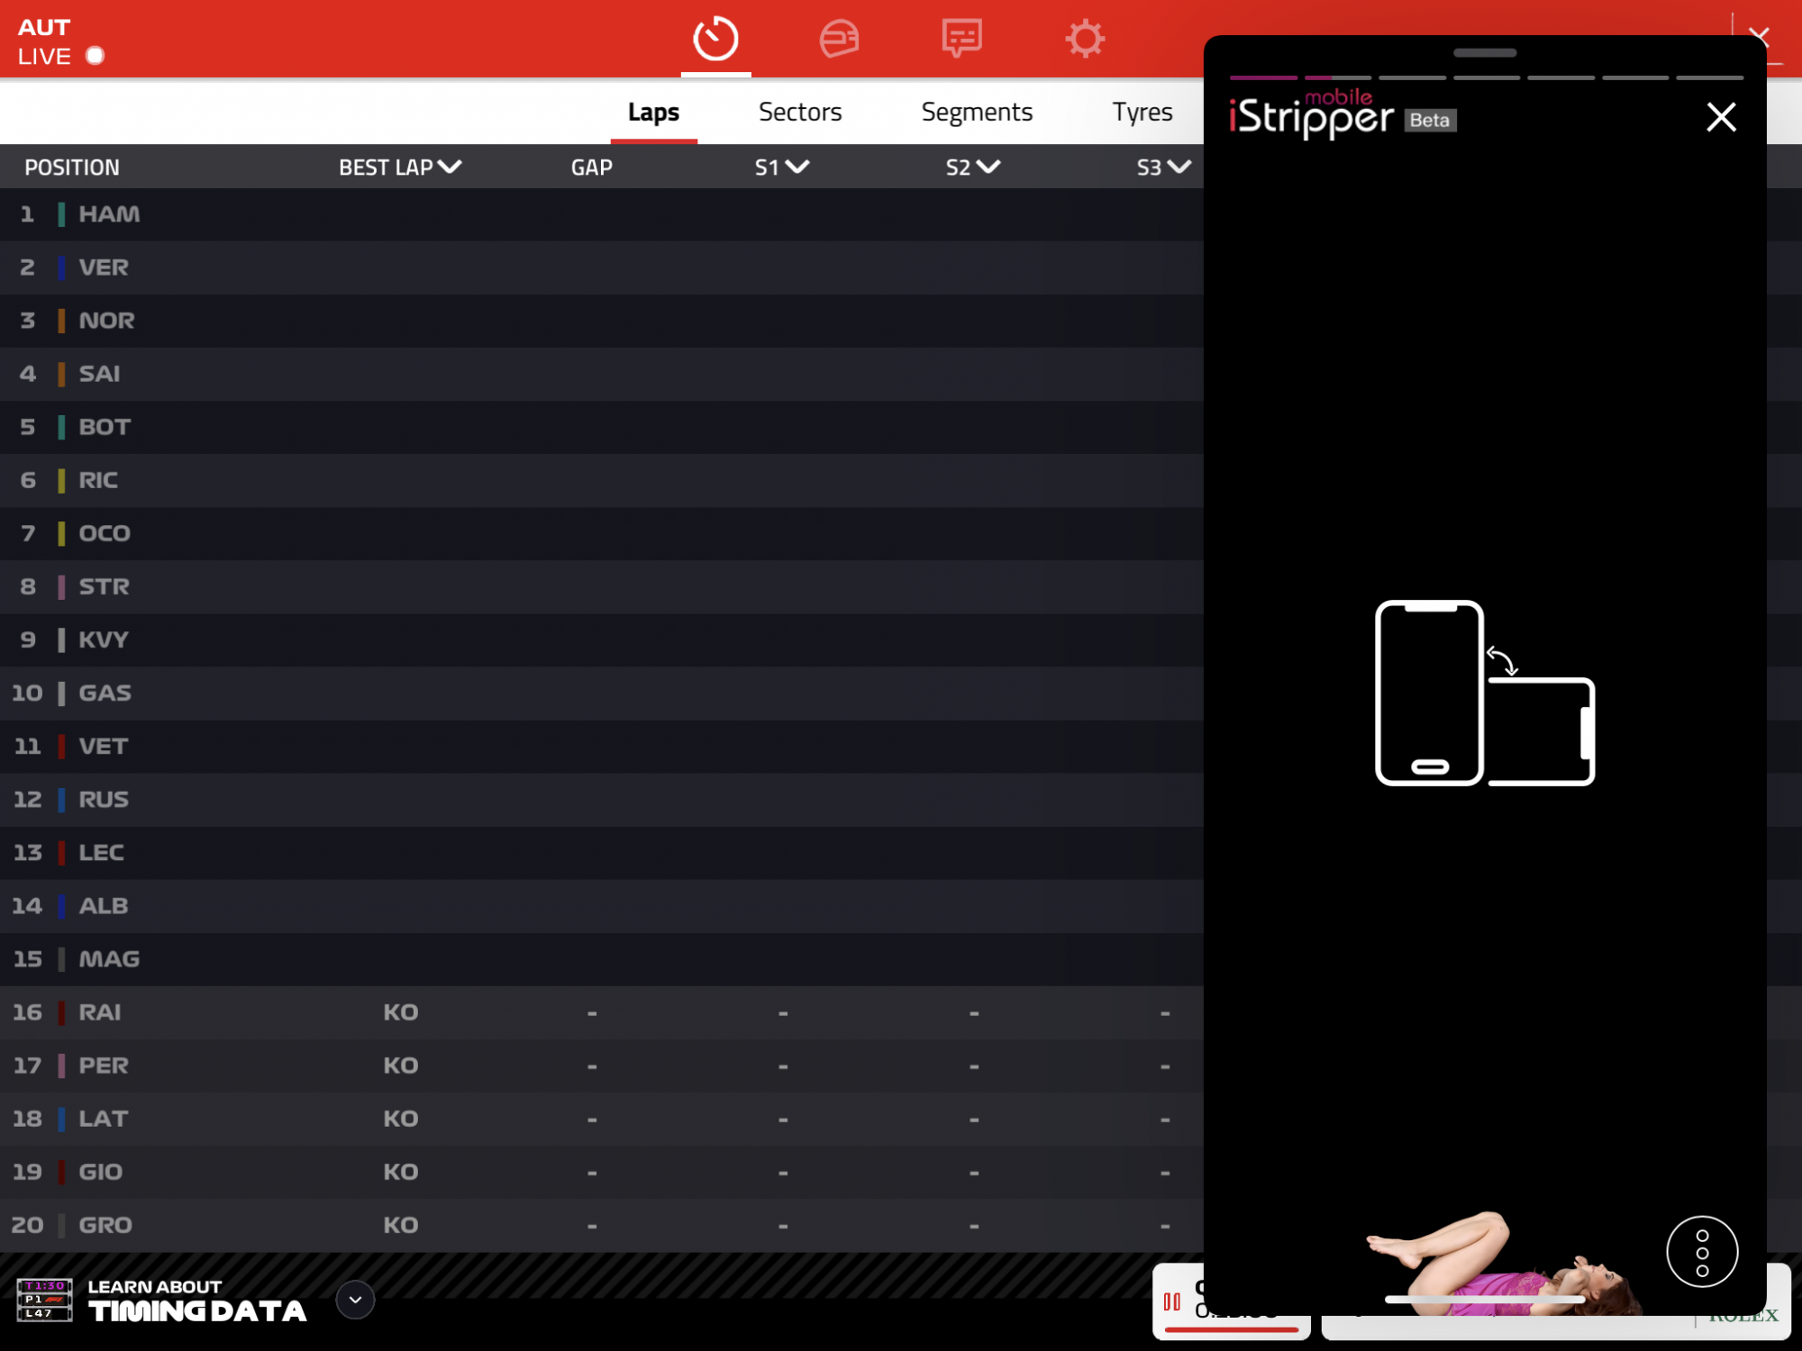Expand the Learn About Timing Data chevron
Image resolution: width=1802 pixels, height=1351 pixels.
coord(355,1300)
